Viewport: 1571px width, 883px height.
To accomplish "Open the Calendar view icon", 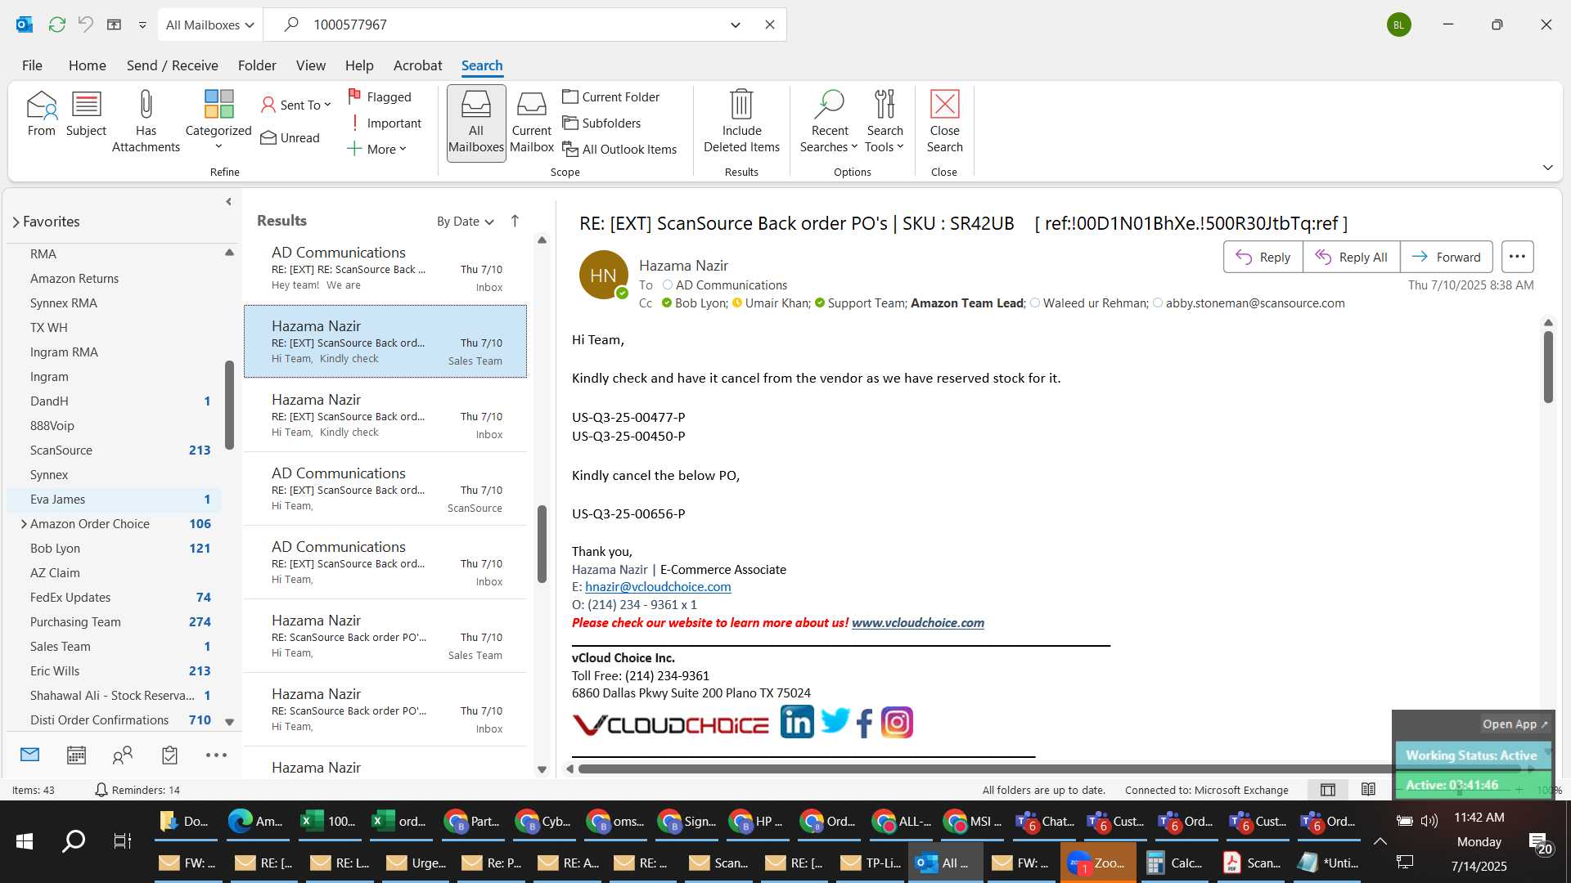I will [x=76, y=755].
